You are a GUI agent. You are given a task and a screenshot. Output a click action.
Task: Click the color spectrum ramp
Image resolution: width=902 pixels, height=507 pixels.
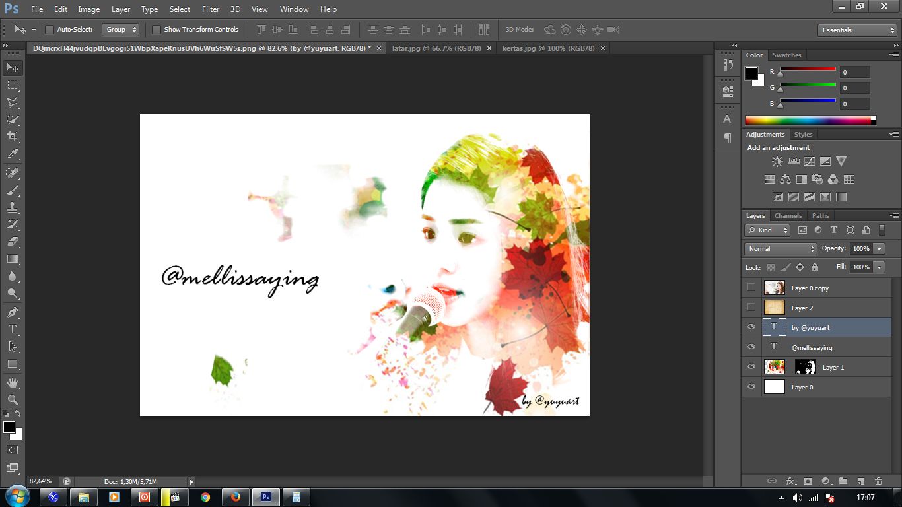point(810,121)
